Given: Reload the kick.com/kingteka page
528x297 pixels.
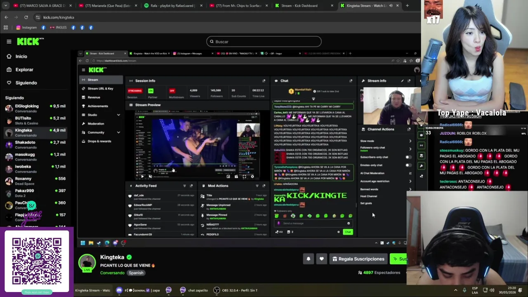Looking at the screenshot, I should (x=26, y=17).
